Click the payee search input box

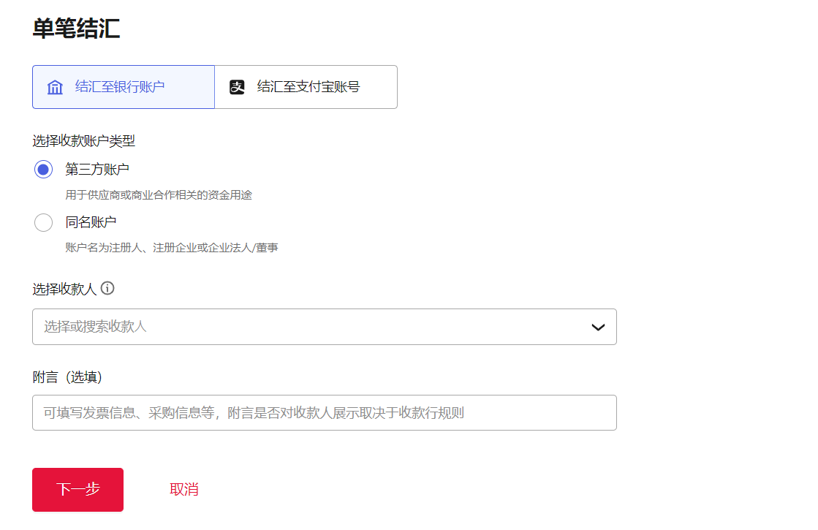(x=292, y=327)
